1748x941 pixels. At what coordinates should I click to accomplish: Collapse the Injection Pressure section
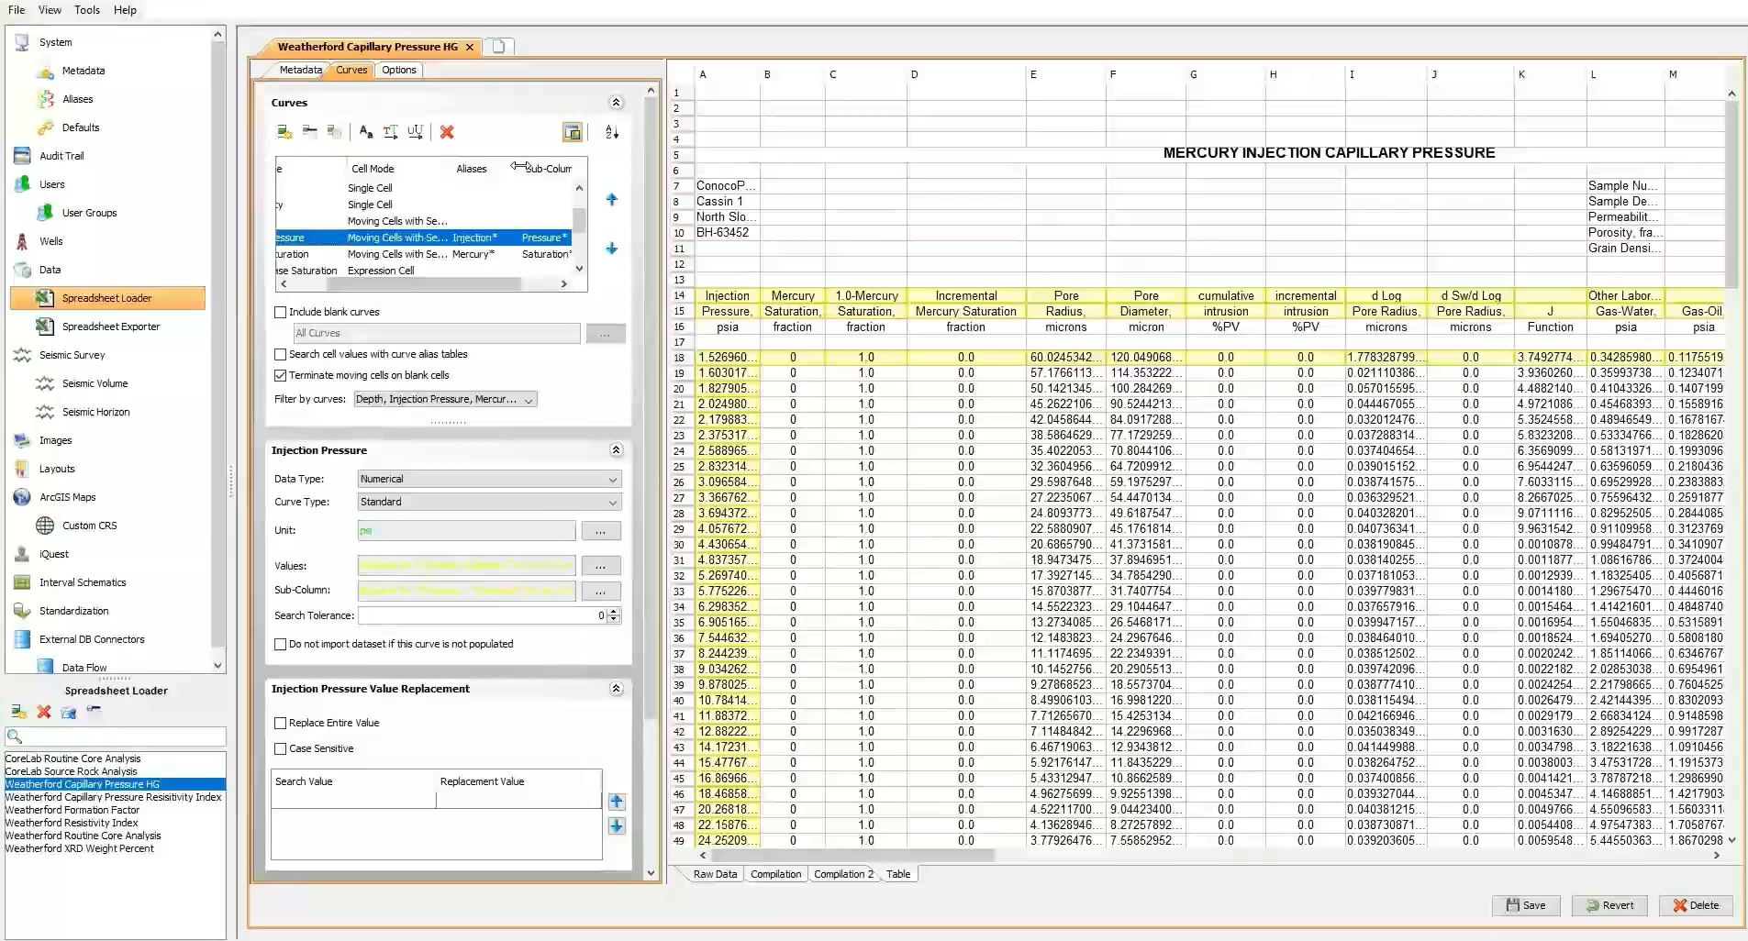pos(616,450)
